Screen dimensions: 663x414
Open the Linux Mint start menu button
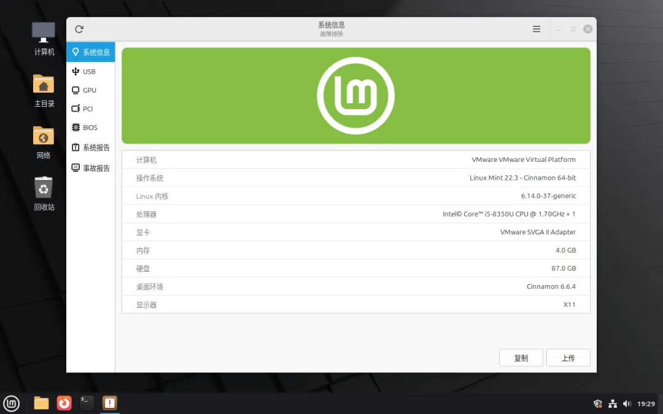pos(12,404)
